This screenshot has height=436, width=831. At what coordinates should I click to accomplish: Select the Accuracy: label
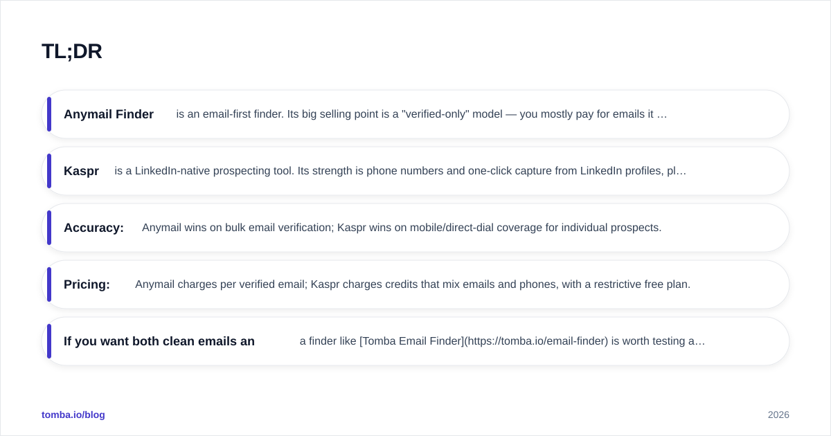93,228
